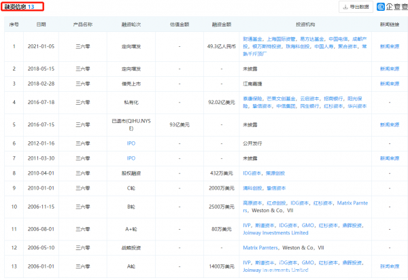This screenshot has height=280, width=408.
Task: Open 新闻来源 link for 2006-01-01 row
Action: click(390, 266)
